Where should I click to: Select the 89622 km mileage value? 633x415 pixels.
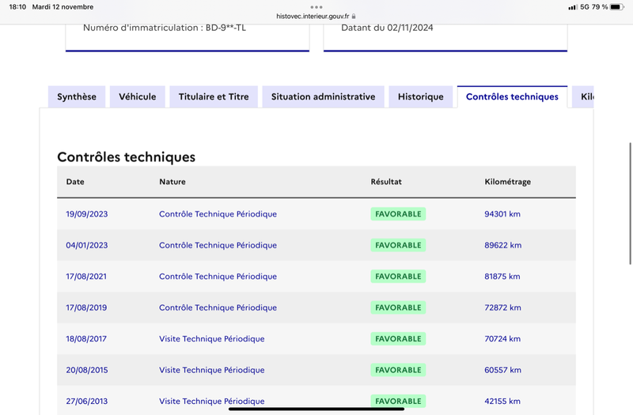pos(503,245)
